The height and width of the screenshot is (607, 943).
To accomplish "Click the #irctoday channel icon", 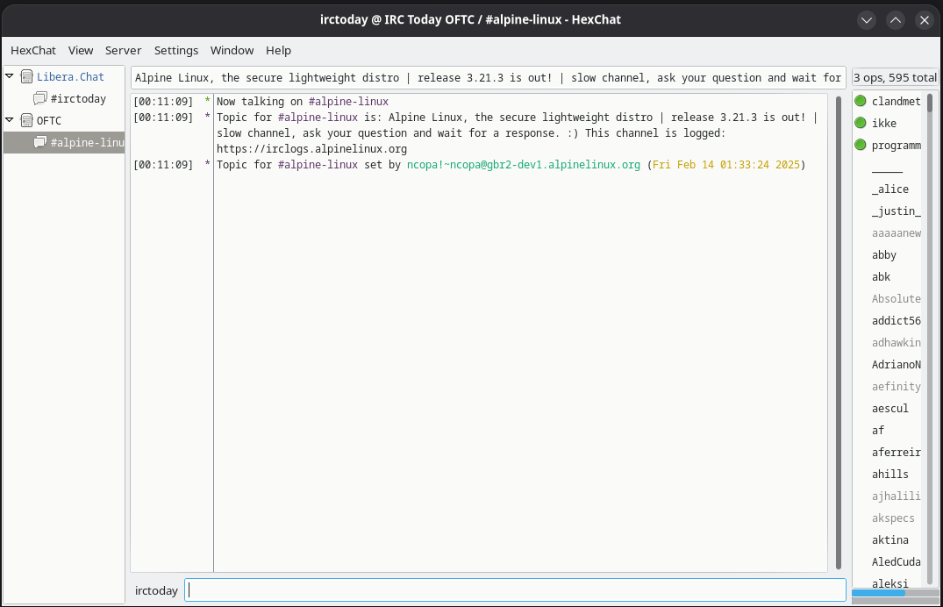I will 40,99.
